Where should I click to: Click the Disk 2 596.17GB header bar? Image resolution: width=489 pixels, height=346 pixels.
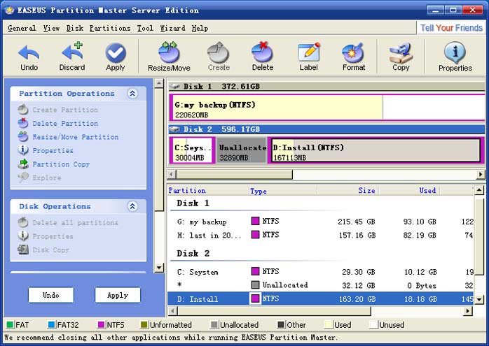point(326,129)
